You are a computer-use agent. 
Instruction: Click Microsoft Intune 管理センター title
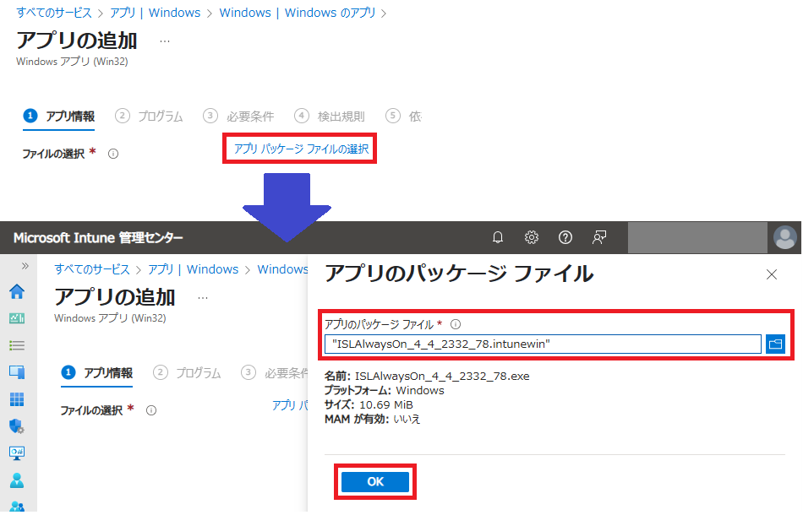point(98,238)
